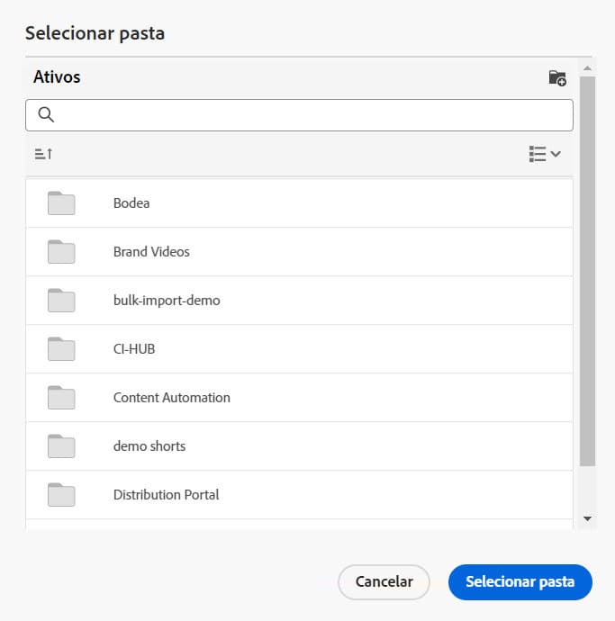The width and height of the screenshot is (615, 621).
Task: Click the sort order icon
Action: [43, 154]
